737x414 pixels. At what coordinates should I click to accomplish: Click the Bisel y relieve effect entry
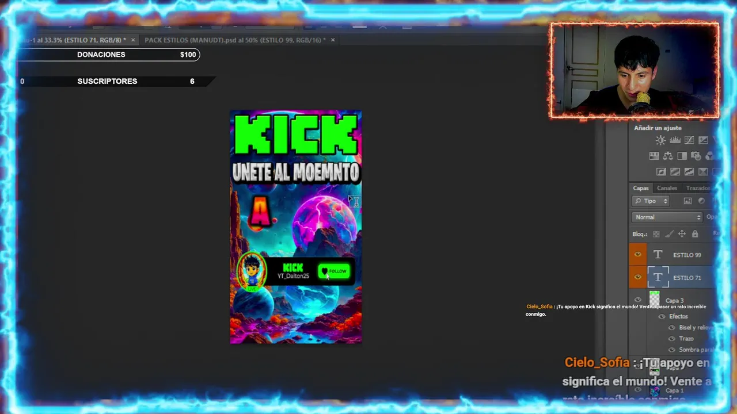click(x=696, y=328)
